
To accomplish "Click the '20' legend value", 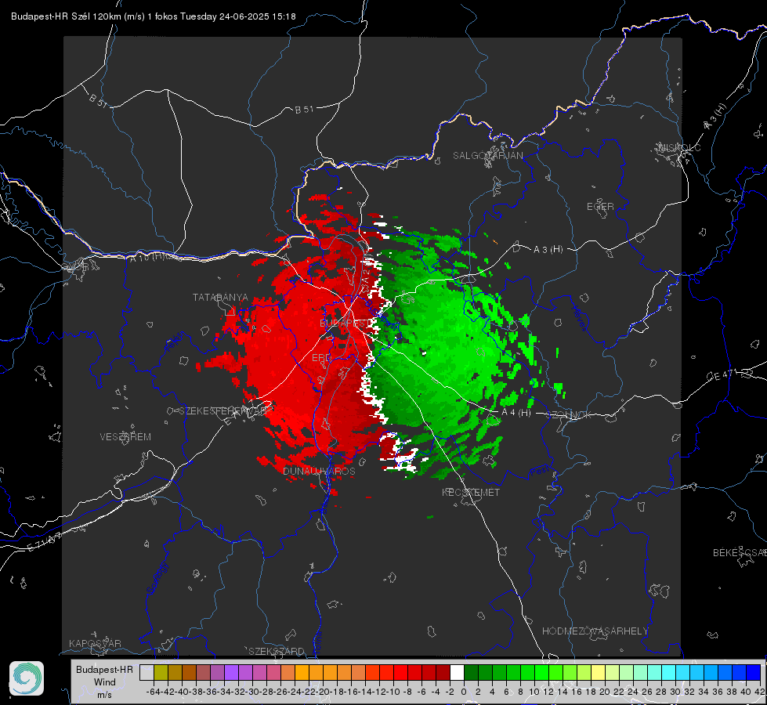I will (605, 692).
